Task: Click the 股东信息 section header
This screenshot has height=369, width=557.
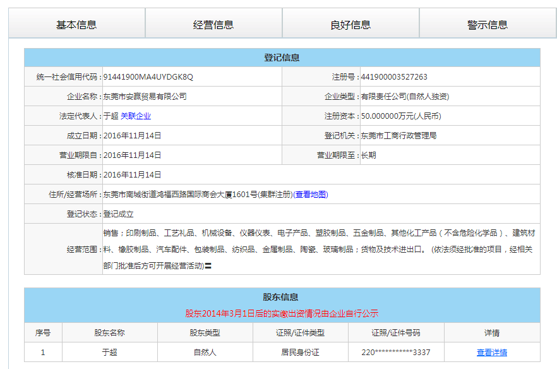Action: (282, 297)
